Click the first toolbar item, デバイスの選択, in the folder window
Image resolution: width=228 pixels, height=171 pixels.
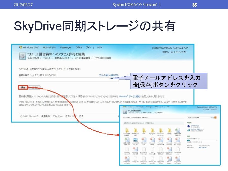(126, 117)
